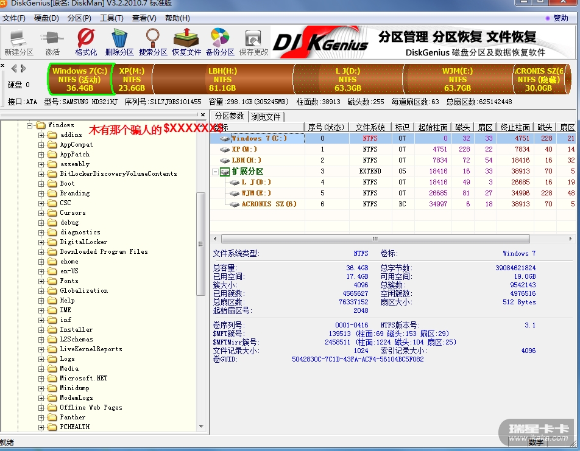Click the Windows 7(C:) partition bar segment
Screen dimensions: 580x451
click(80, 79)
